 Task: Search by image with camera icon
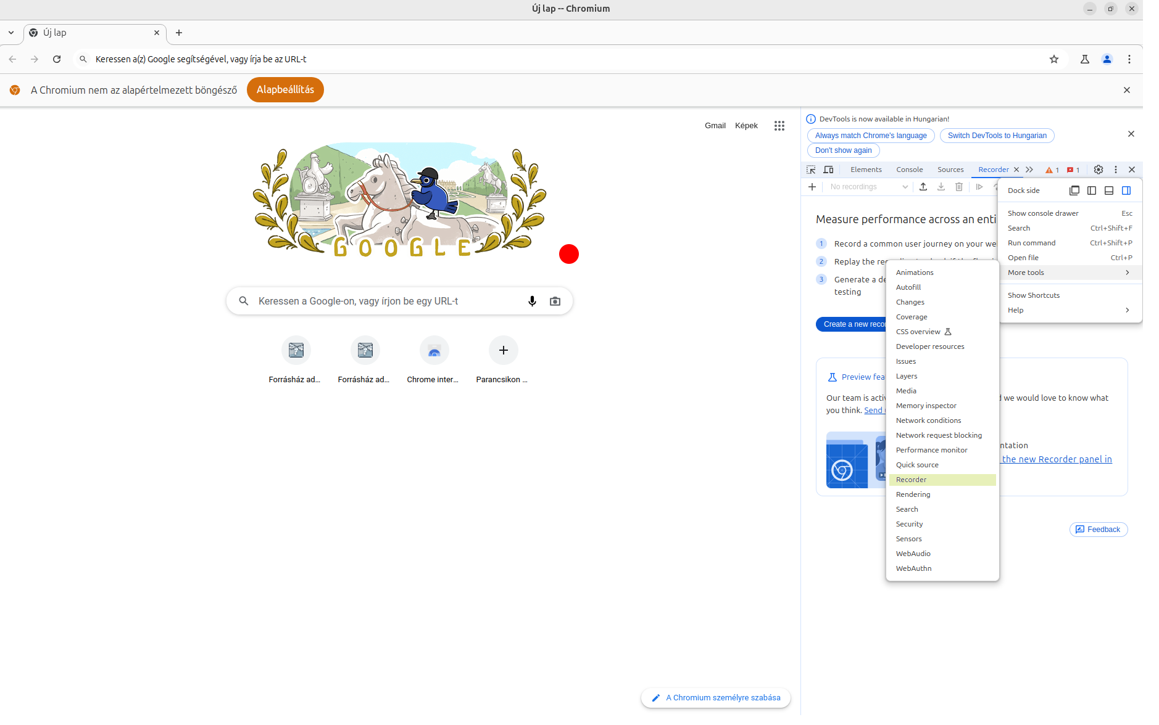click(555, 301)
